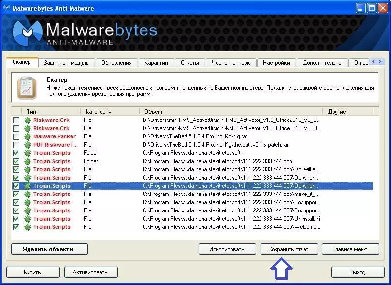Click the Другие column header
The image size is (391, 285).
coord(348,112)
